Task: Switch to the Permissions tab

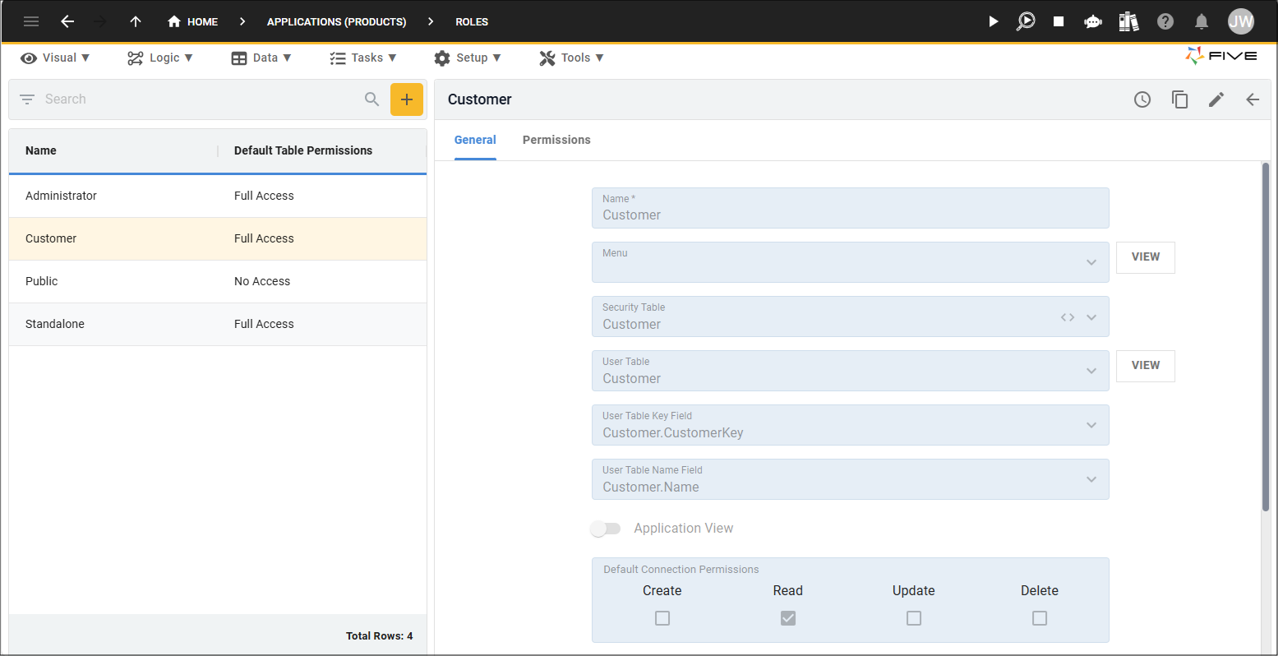Action: (556, 140)
